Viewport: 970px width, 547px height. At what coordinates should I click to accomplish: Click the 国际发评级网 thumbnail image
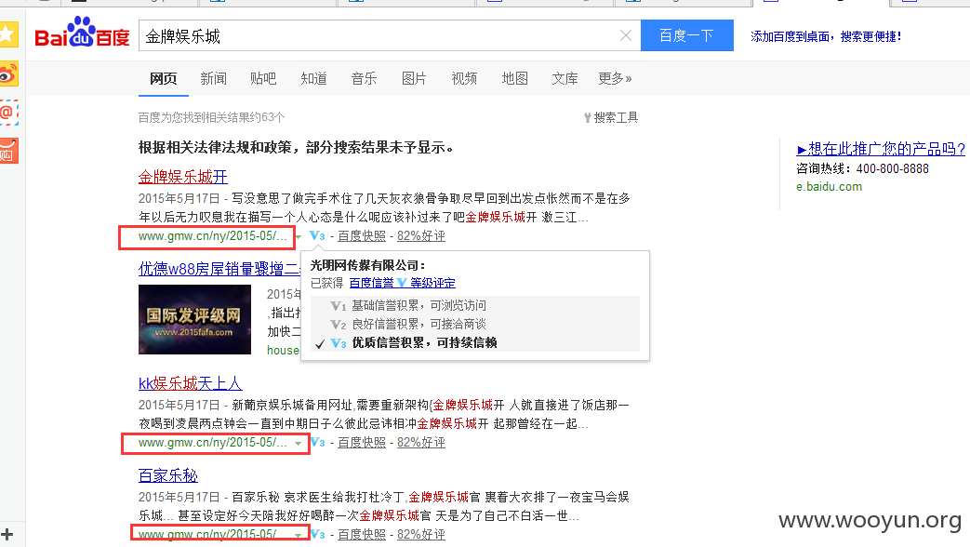click(x=195, y=319)
